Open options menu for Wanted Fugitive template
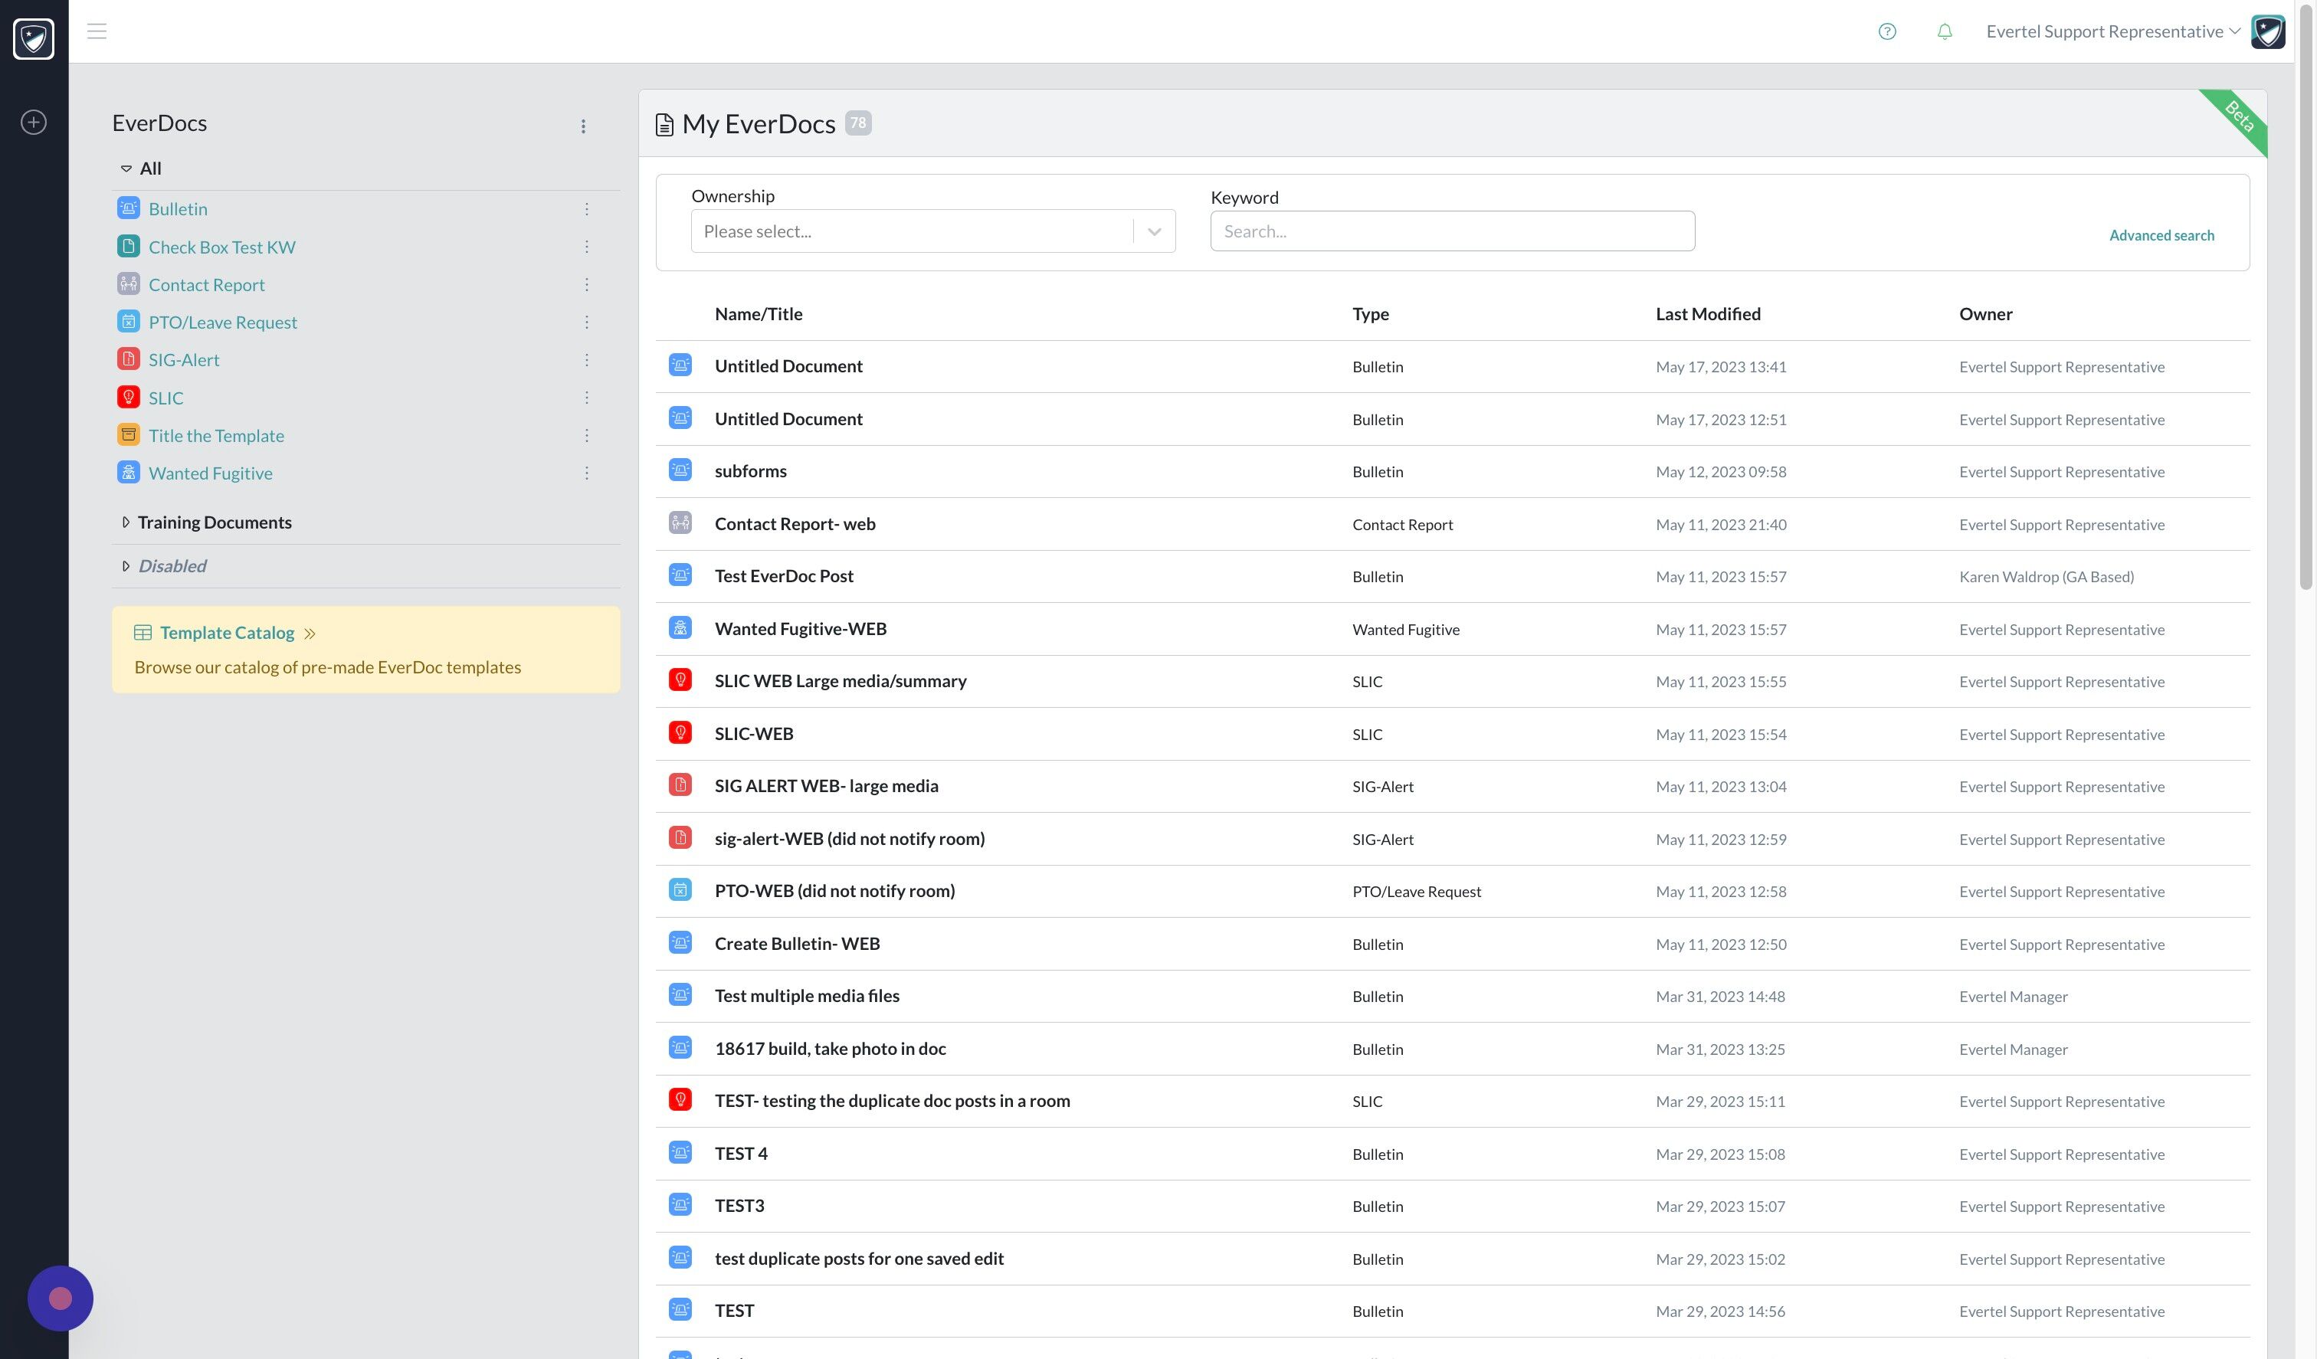Viewport: 2317px width, 1359px height. pyautogui.click(x=587, y=473)
